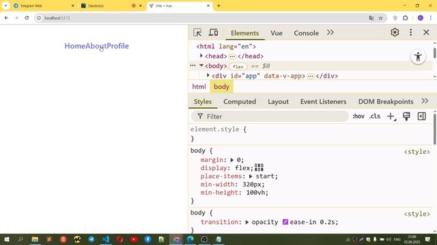Select the Styles tab
The image size is (437, 245).
pyautogui.click(x=203, y=101)
